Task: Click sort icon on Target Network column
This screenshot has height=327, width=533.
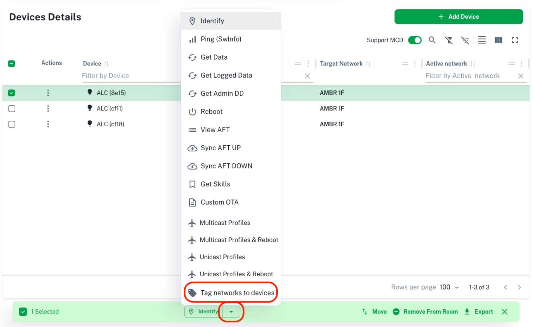Action: (x=368, y=64)
